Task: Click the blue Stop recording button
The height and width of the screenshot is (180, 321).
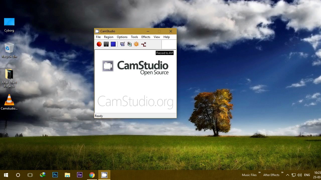Action: [x=113, y=44]
